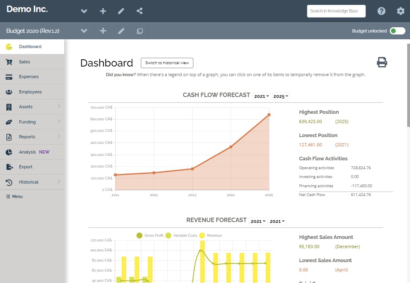The height and width of the screenshot is (283, 410).
Task: Open settings gear icon
Action: [400, 11]
